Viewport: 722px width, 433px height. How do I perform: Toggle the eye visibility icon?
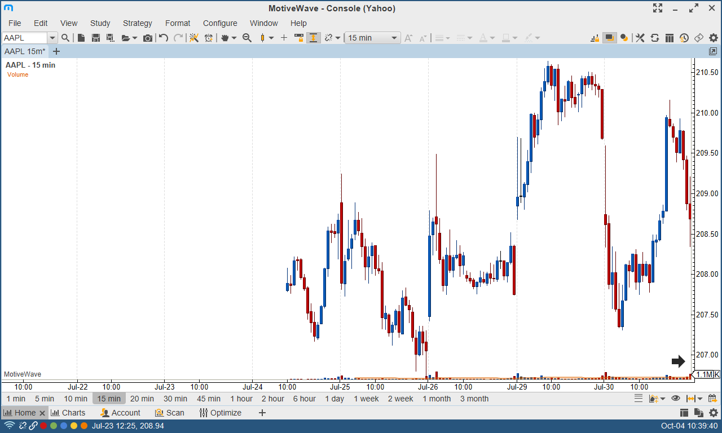pyautogui.click(x=675, y=399)
